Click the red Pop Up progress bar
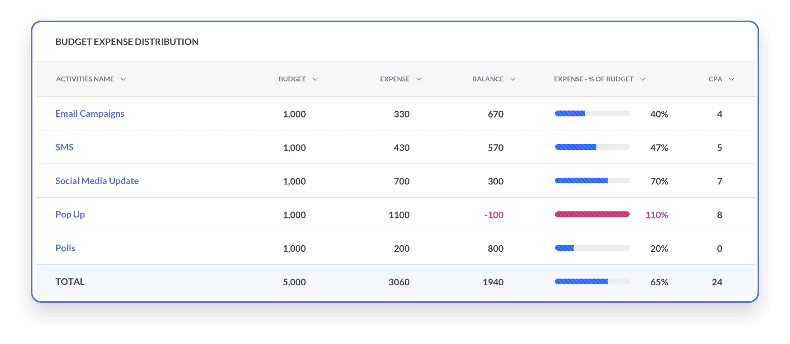Image resolution: width=790 pixels, height=344 pixels. pos(592,214)
